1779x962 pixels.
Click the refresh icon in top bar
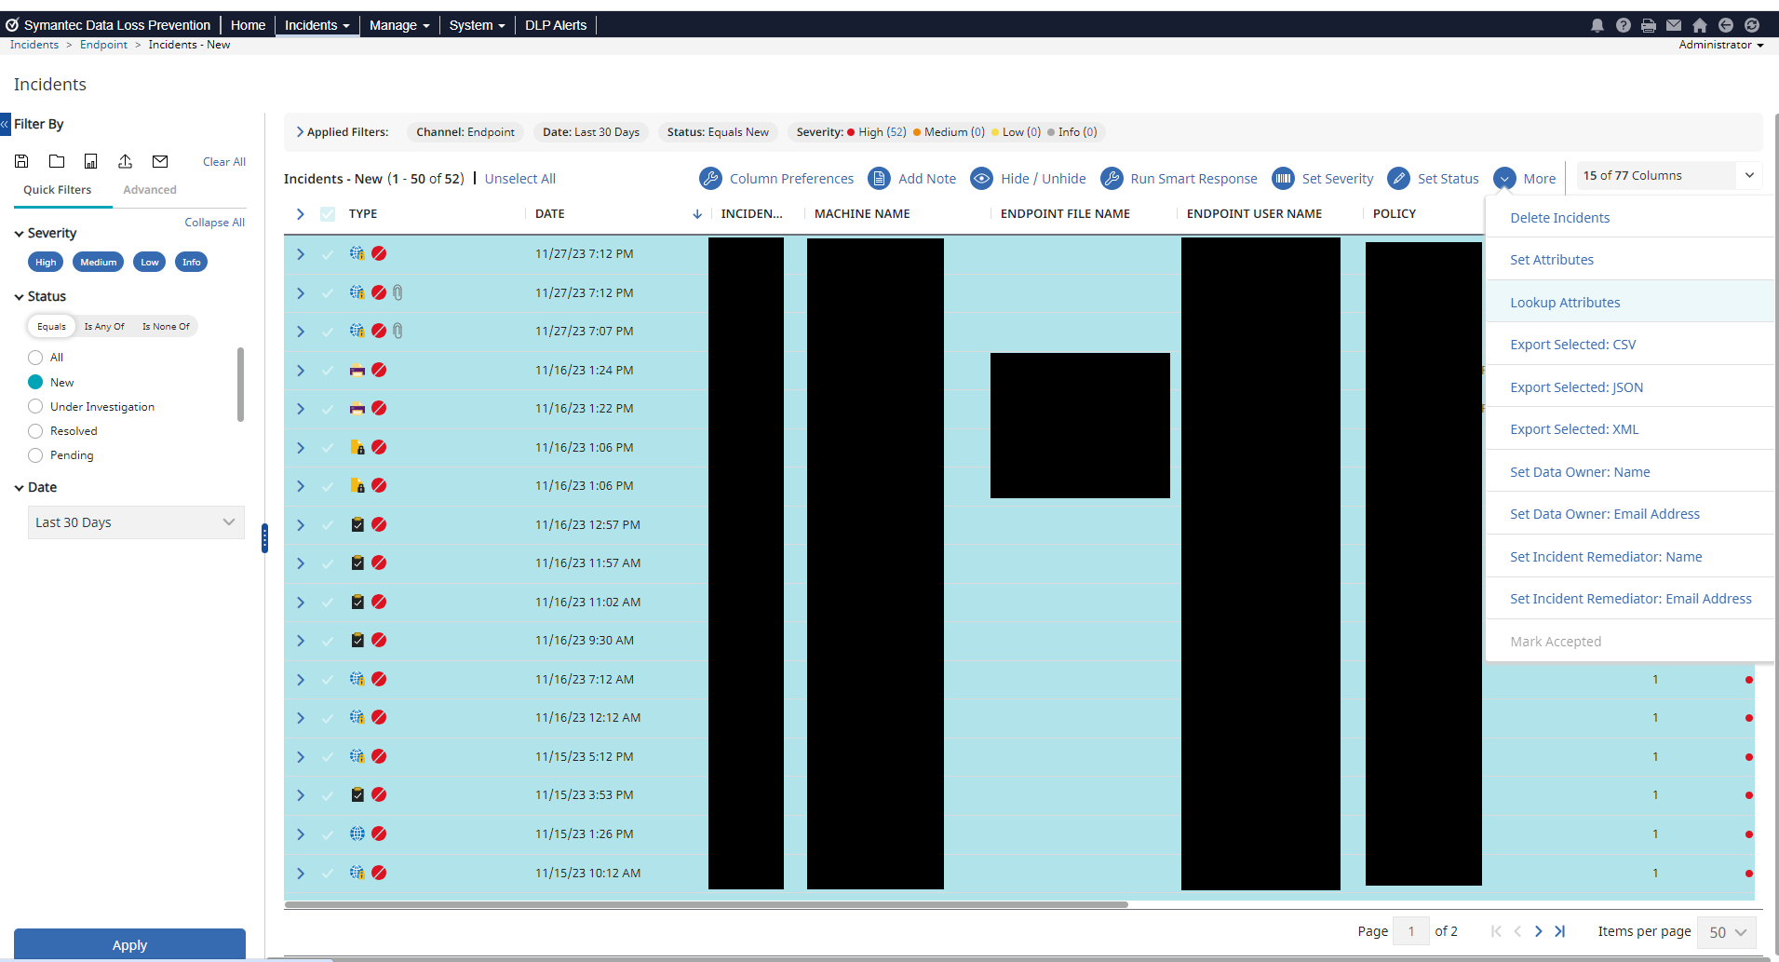1752,25
